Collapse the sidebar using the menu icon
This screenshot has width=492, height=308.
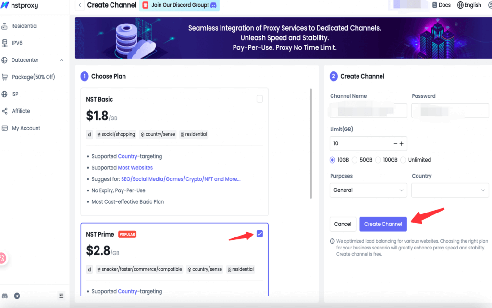61,296
